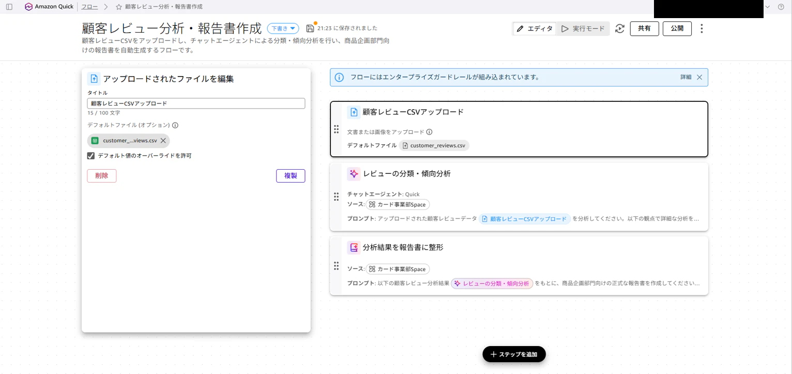Screen dimensions: 792x374
Task: Click the 共有 button
Action: point(644,28)
